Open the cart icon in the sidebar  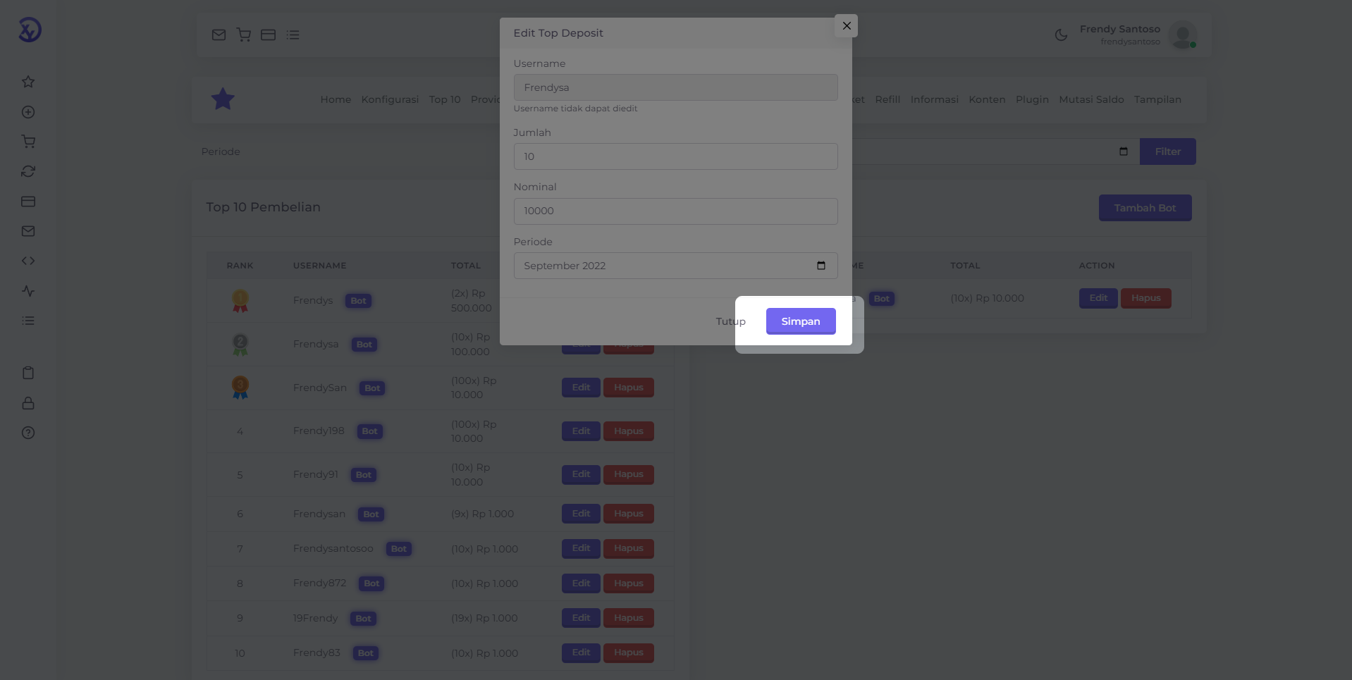point(28,142)
